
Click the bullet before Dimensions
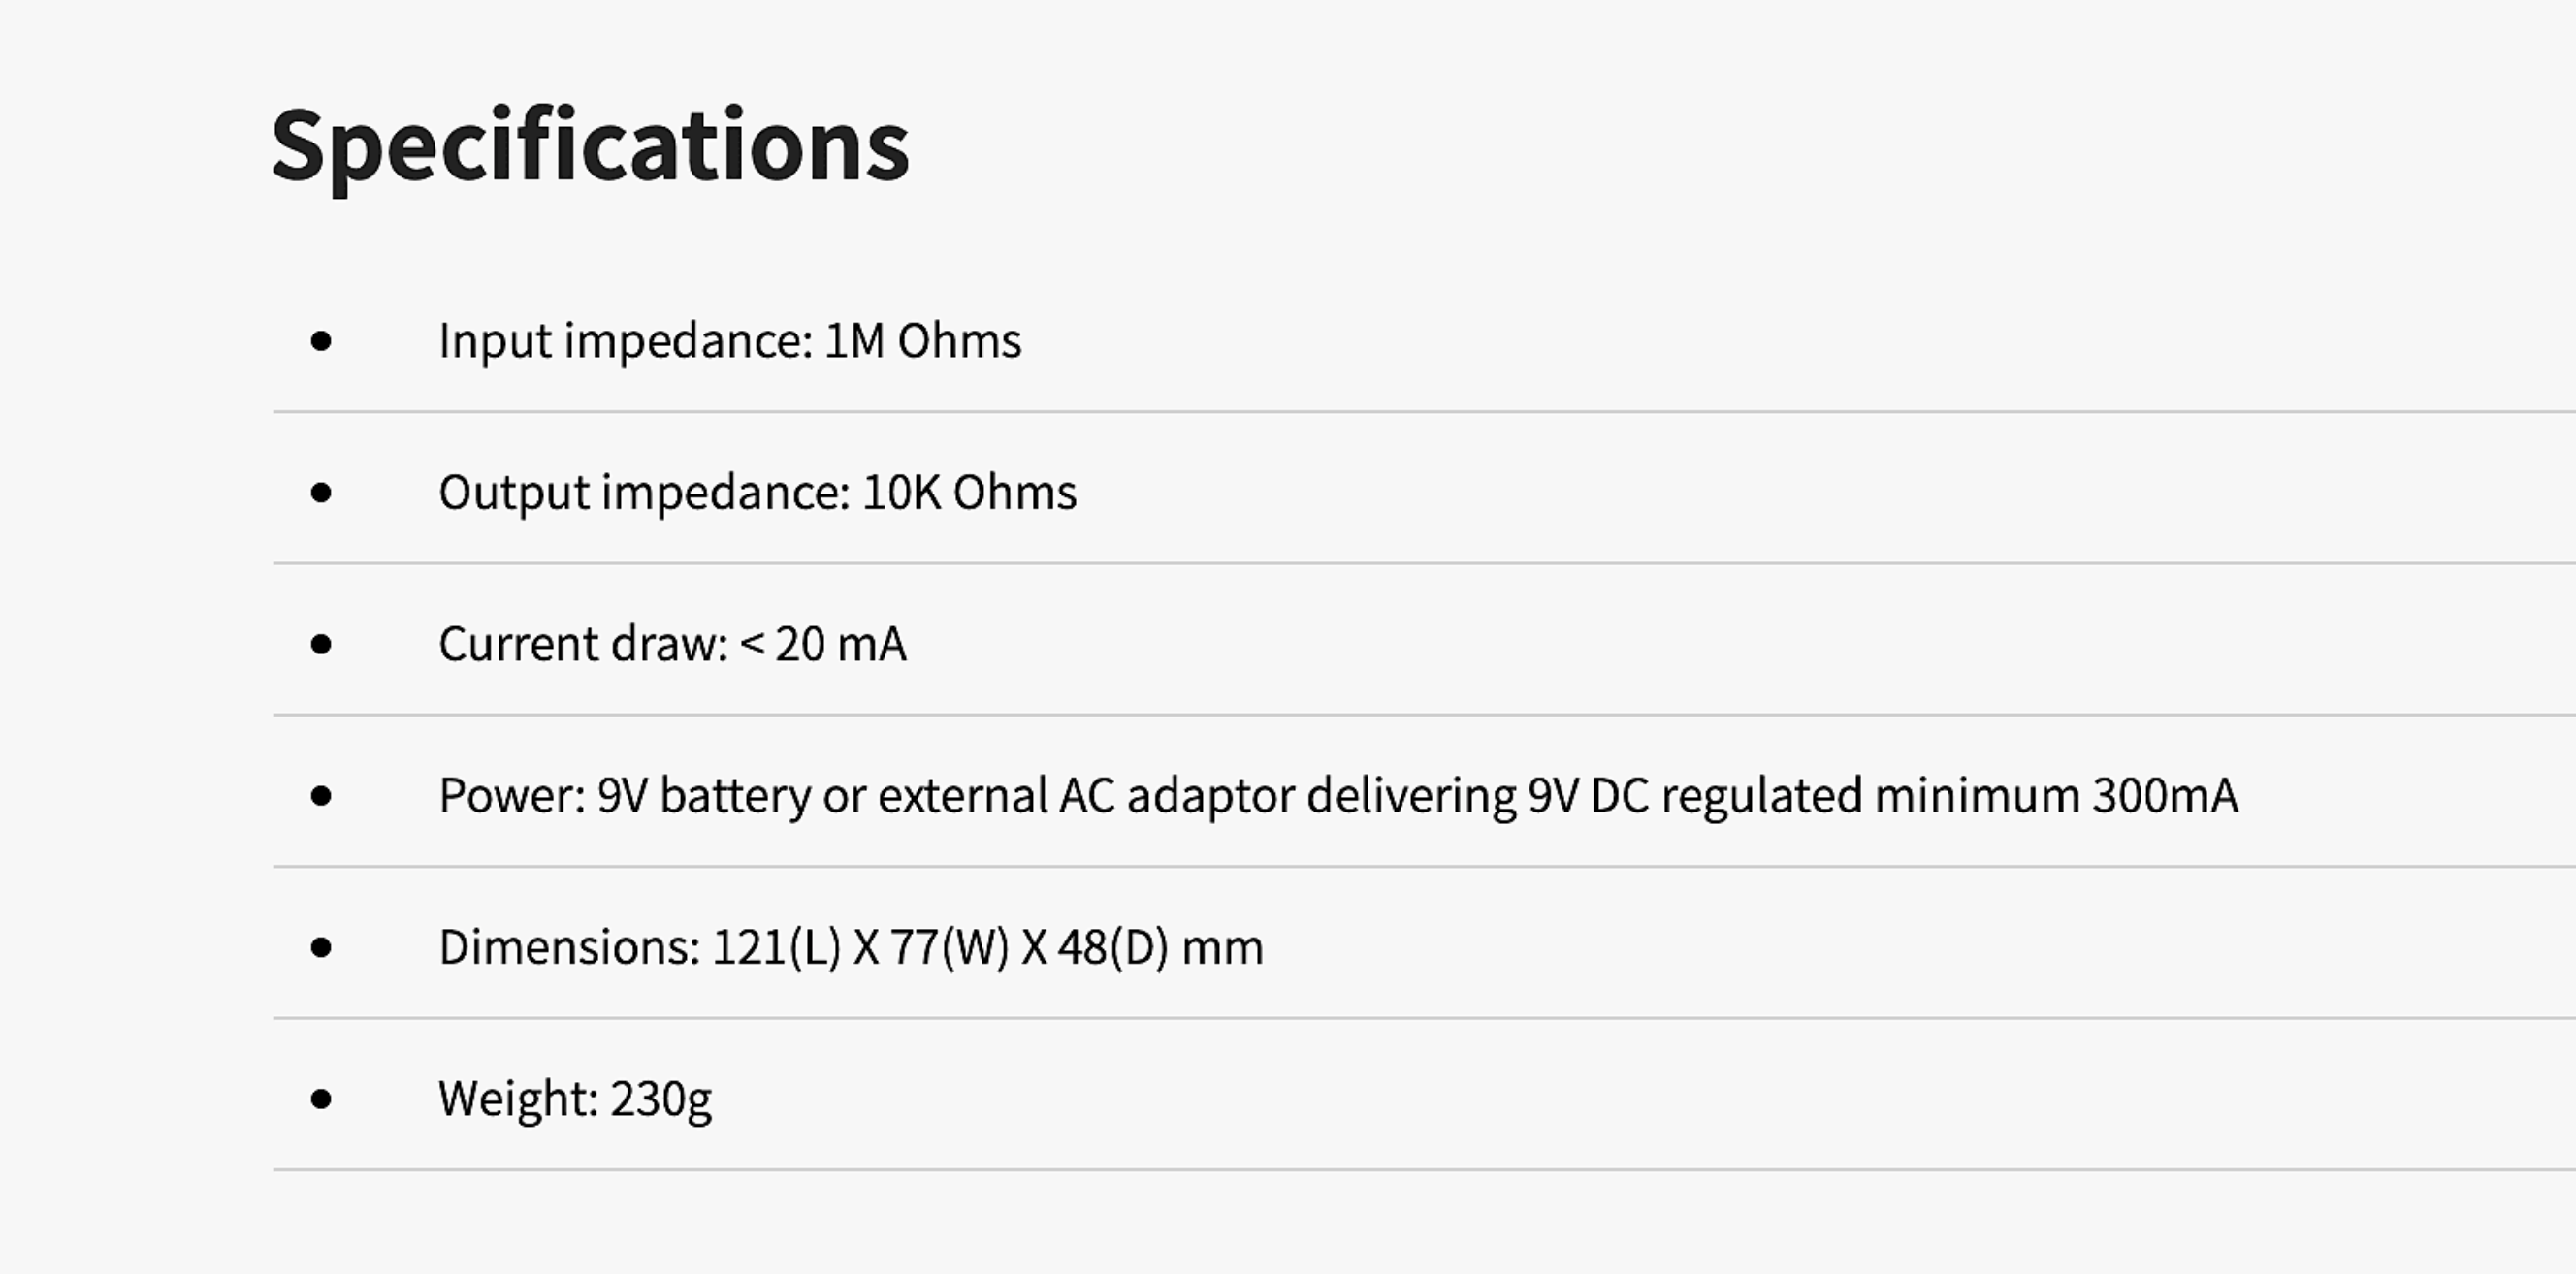pyautogui.click(x=321, y=948)
